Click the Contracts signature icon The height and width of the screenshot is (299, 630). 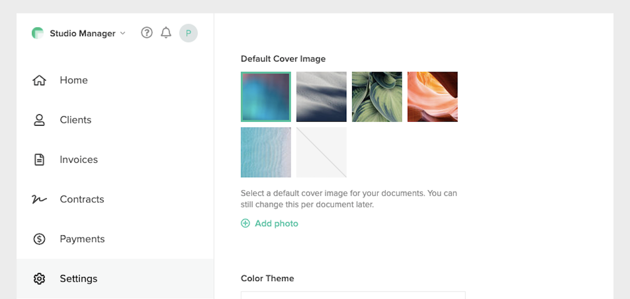[39, 199]
